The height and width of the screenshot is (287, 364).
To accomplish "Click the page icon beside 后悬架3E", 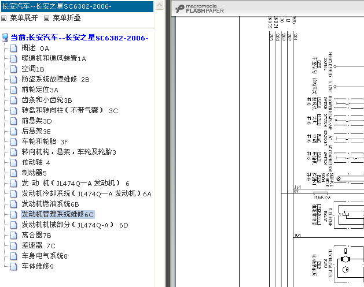I will [x=14, y=131].
